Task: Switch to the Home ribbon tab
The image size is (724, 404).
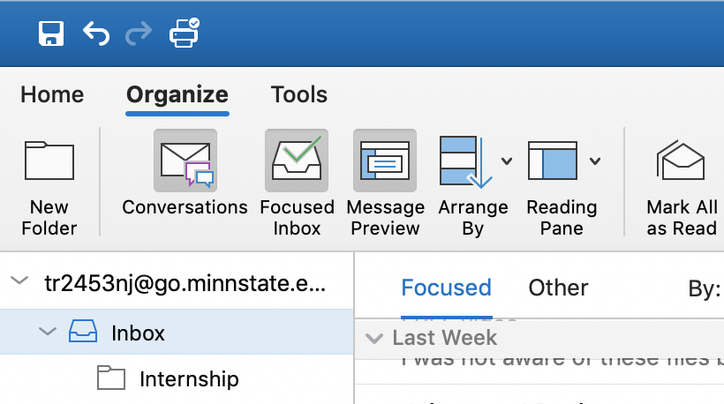Action: point(52,94)
